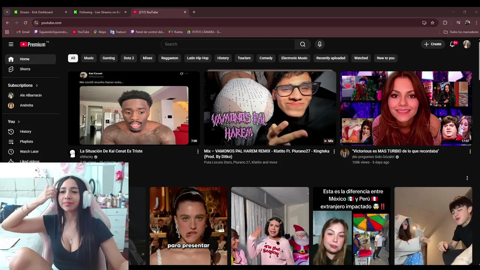Open Shorts from the sidebar
The width and height of the screenshot is (480, 270).
30,69
